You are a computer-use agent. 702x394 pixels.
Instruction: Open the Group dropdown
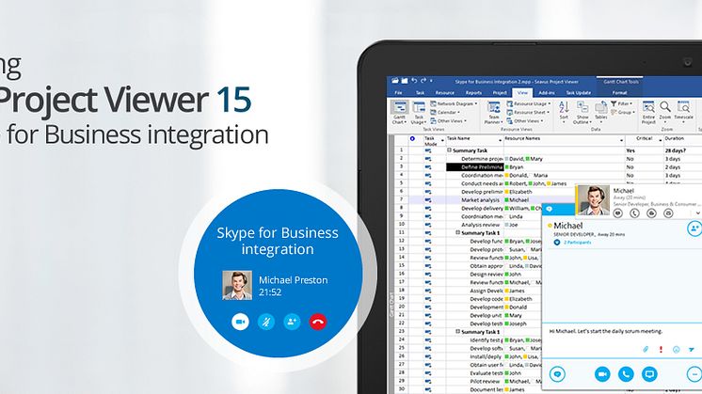click(x=623, y=112)
